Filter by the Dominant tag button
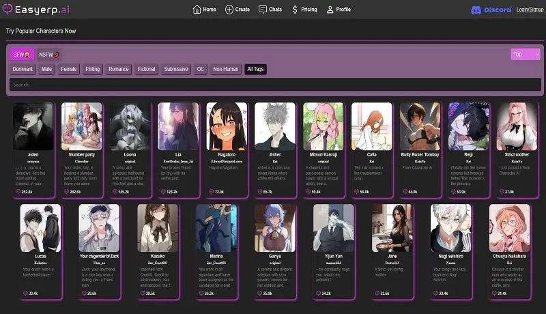 click(x=23, y=69)
